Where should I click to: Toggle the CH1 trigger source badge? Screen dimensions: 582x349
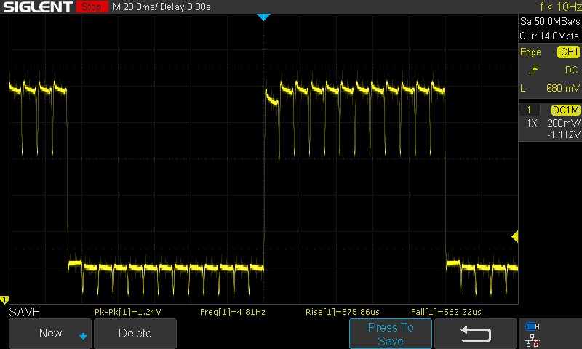click(x=567, y=52)
